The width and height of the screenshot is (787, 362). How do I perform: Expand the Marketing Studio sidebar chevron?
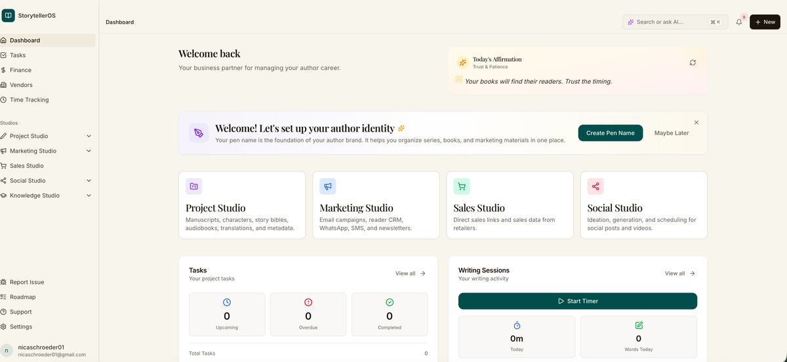(89, 151)
